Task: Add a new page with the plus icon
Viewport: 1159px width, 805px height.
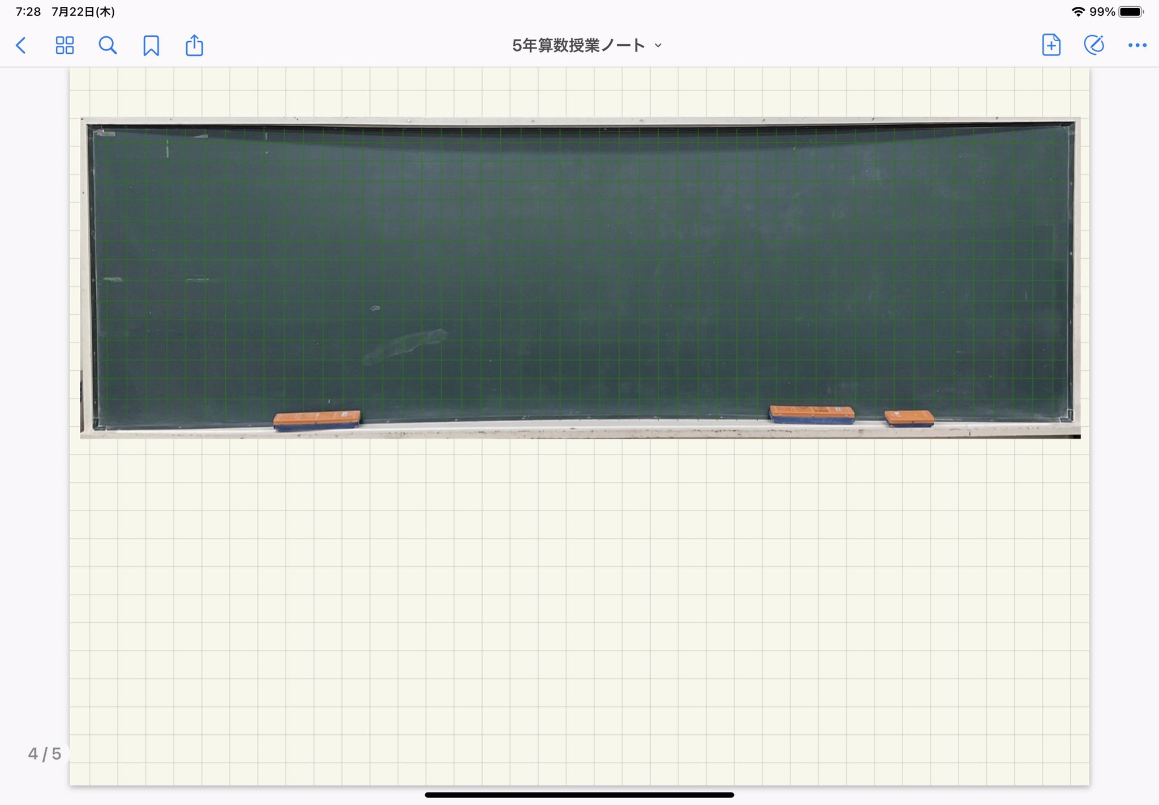Action: click(1051, 45)
